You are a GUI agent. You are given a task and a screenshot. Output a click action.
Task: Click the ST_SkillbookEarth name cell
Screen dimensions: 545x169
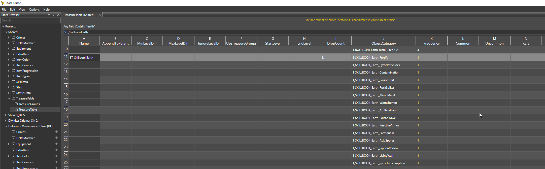point(84,57)
